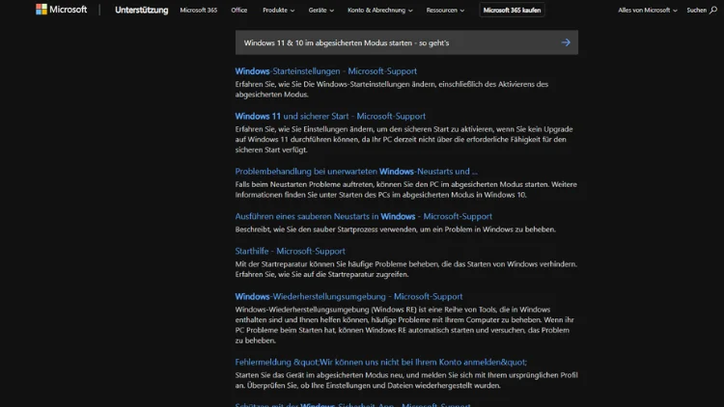This screenshot has width=724, height=407.
Task: Click the Microsoft wordmark text
Action: click(x=68, y=10)
